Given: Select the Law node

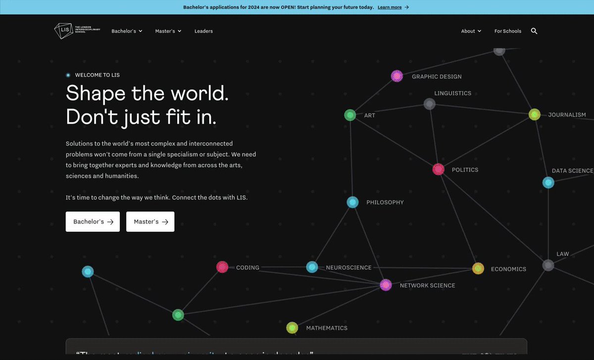Looking at the screenshot, I should coord(548,265).
